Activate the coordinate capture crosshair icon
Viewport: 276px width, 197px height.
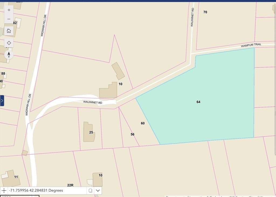(4, 191)
